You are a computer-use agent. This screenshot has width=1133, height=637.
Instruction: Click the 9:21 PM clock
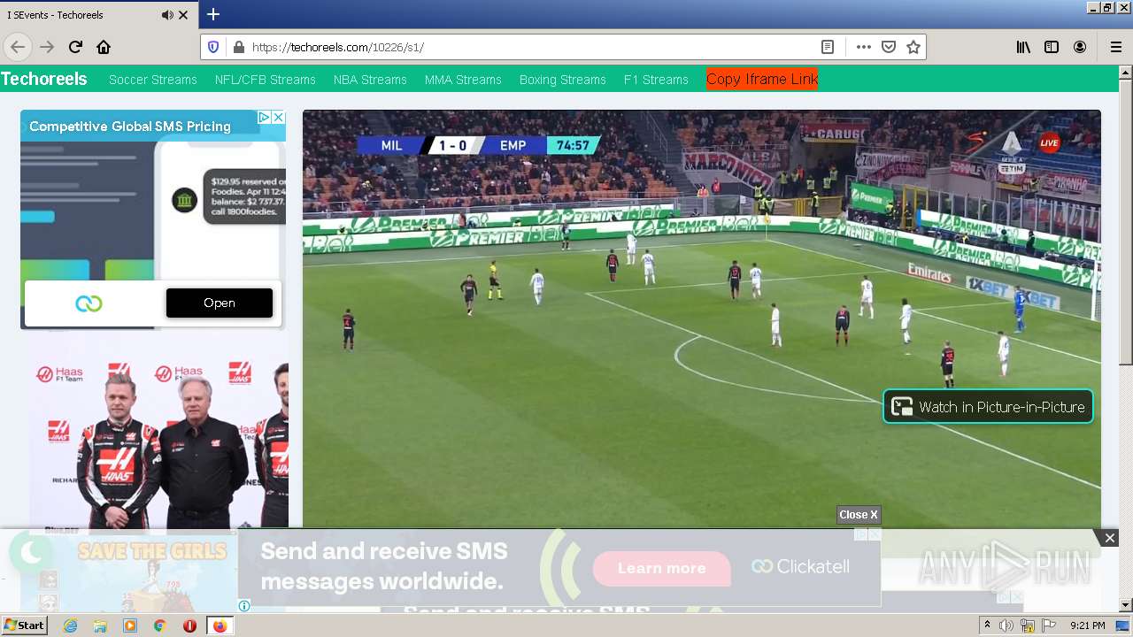tap(1087, 625)
